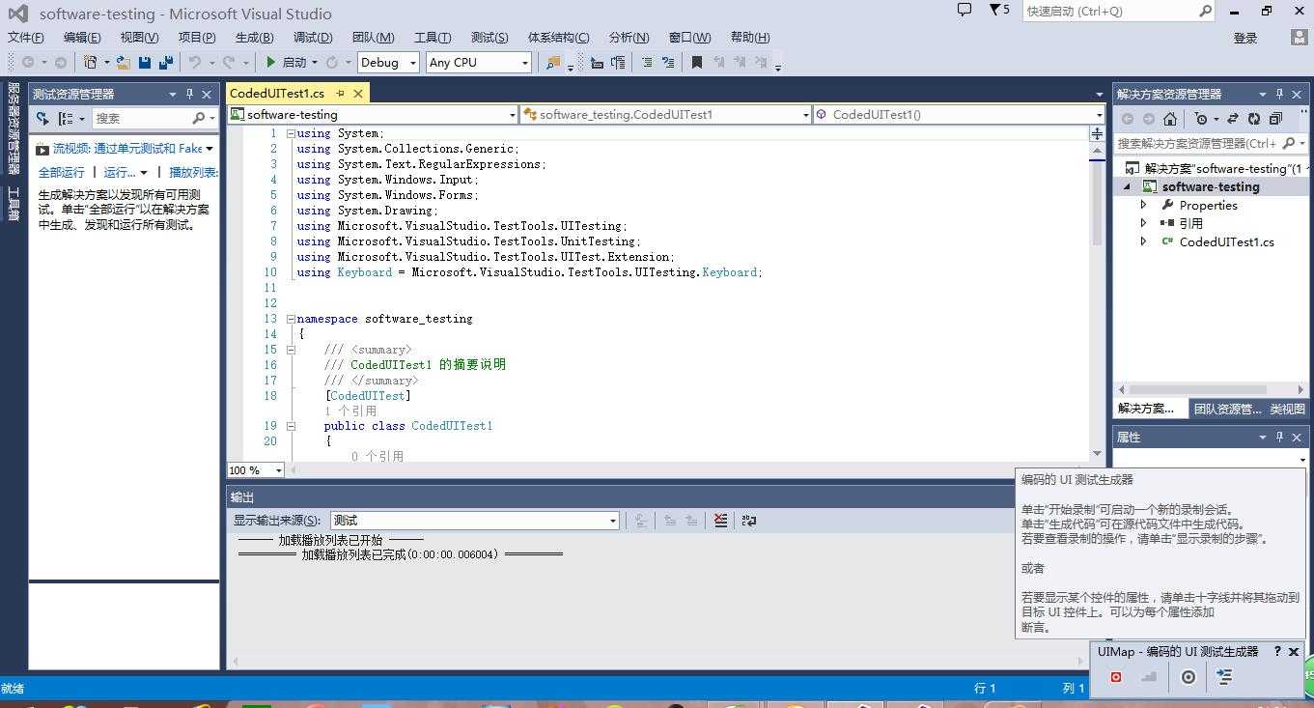
Task: Click the editor split window handle
Action: (1097, 133)
